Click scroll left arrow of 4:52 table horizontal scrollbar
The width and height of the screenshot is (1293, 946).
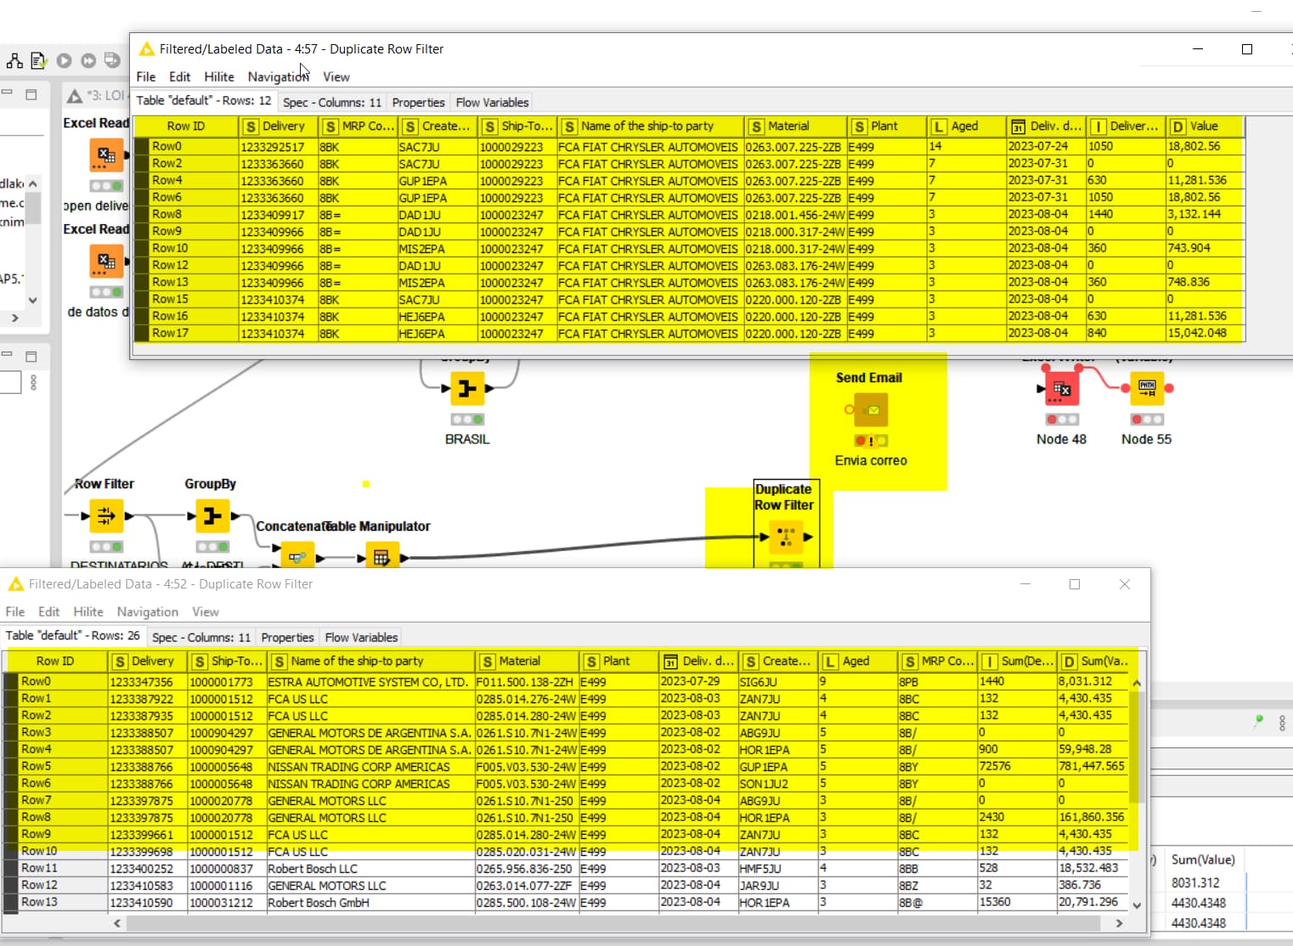[117, 923]
